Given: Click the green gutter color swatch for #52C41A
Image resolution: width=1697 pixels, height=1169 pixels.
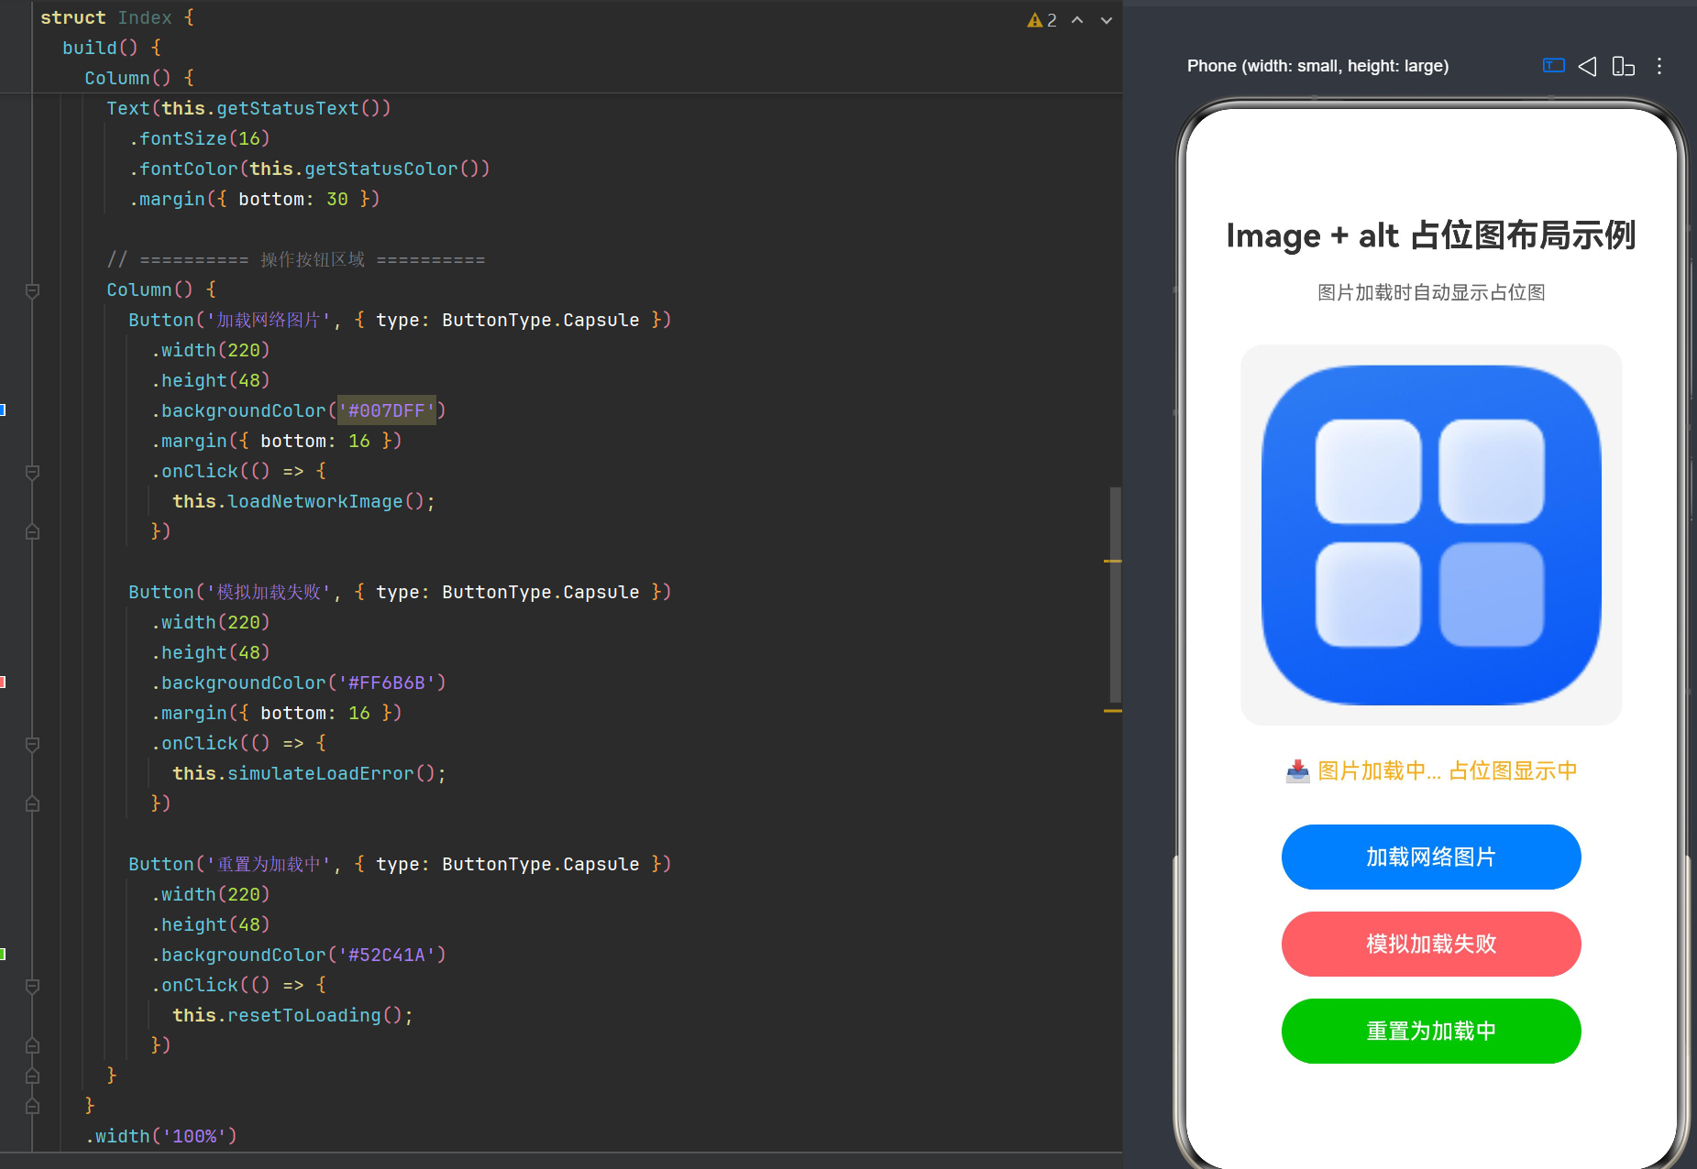Looking at the screenshot, I should point(3,955).
